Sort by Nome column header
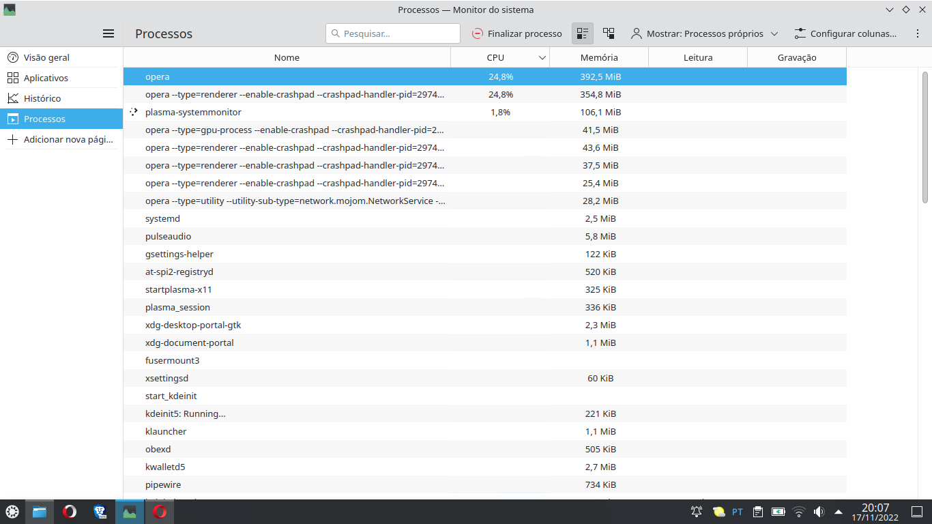This screenshot has width=932, height=524. point(287,57)
